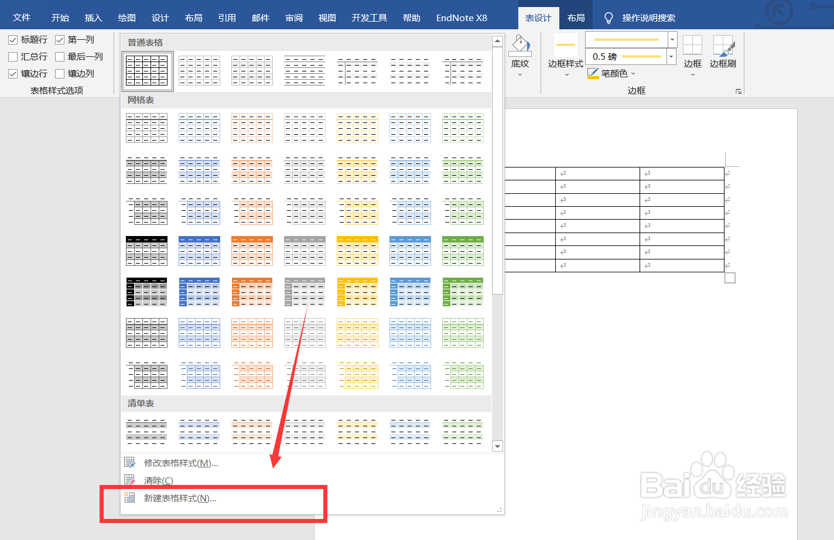Viewport: 834px width, 540px height.
Task: Open the line weight 0.5磅 dropdown
Action: (671, 56)
